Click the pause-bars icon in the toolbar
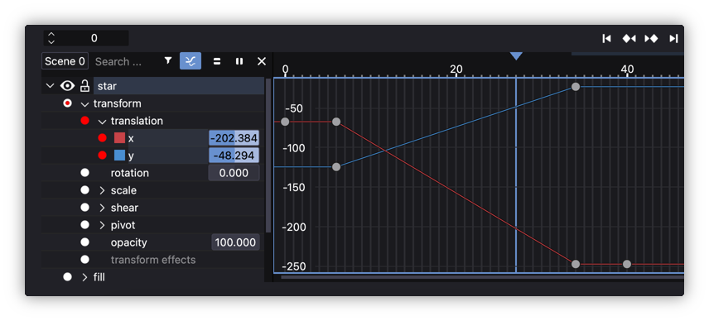 (239, 61)
